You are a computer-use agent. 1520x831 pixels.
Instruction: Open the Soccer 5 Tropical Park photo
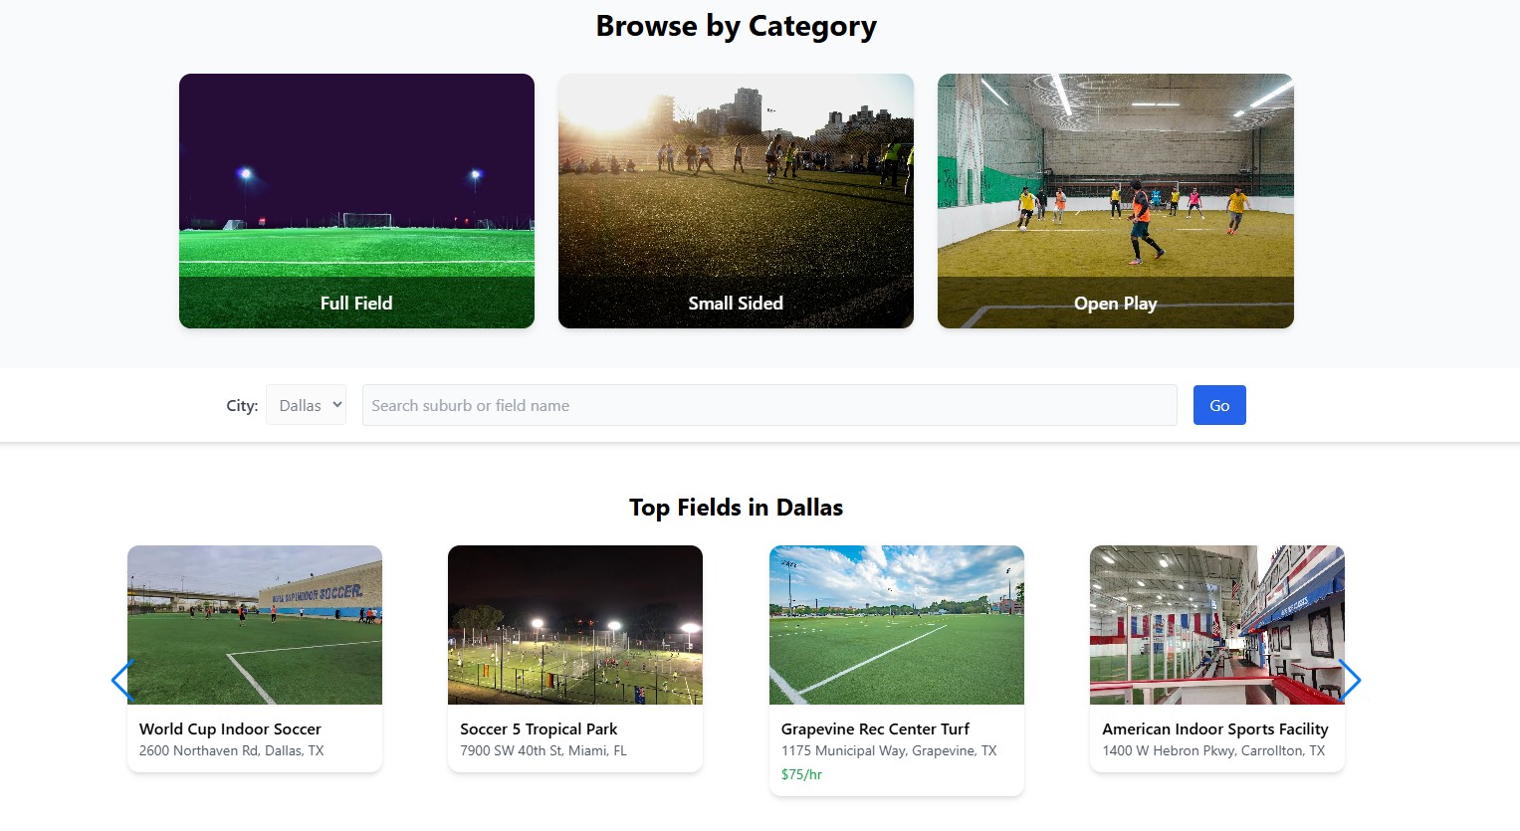[x=575, y=624]
